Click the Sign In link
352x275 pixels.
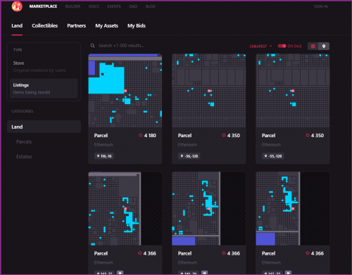point(321,6)
